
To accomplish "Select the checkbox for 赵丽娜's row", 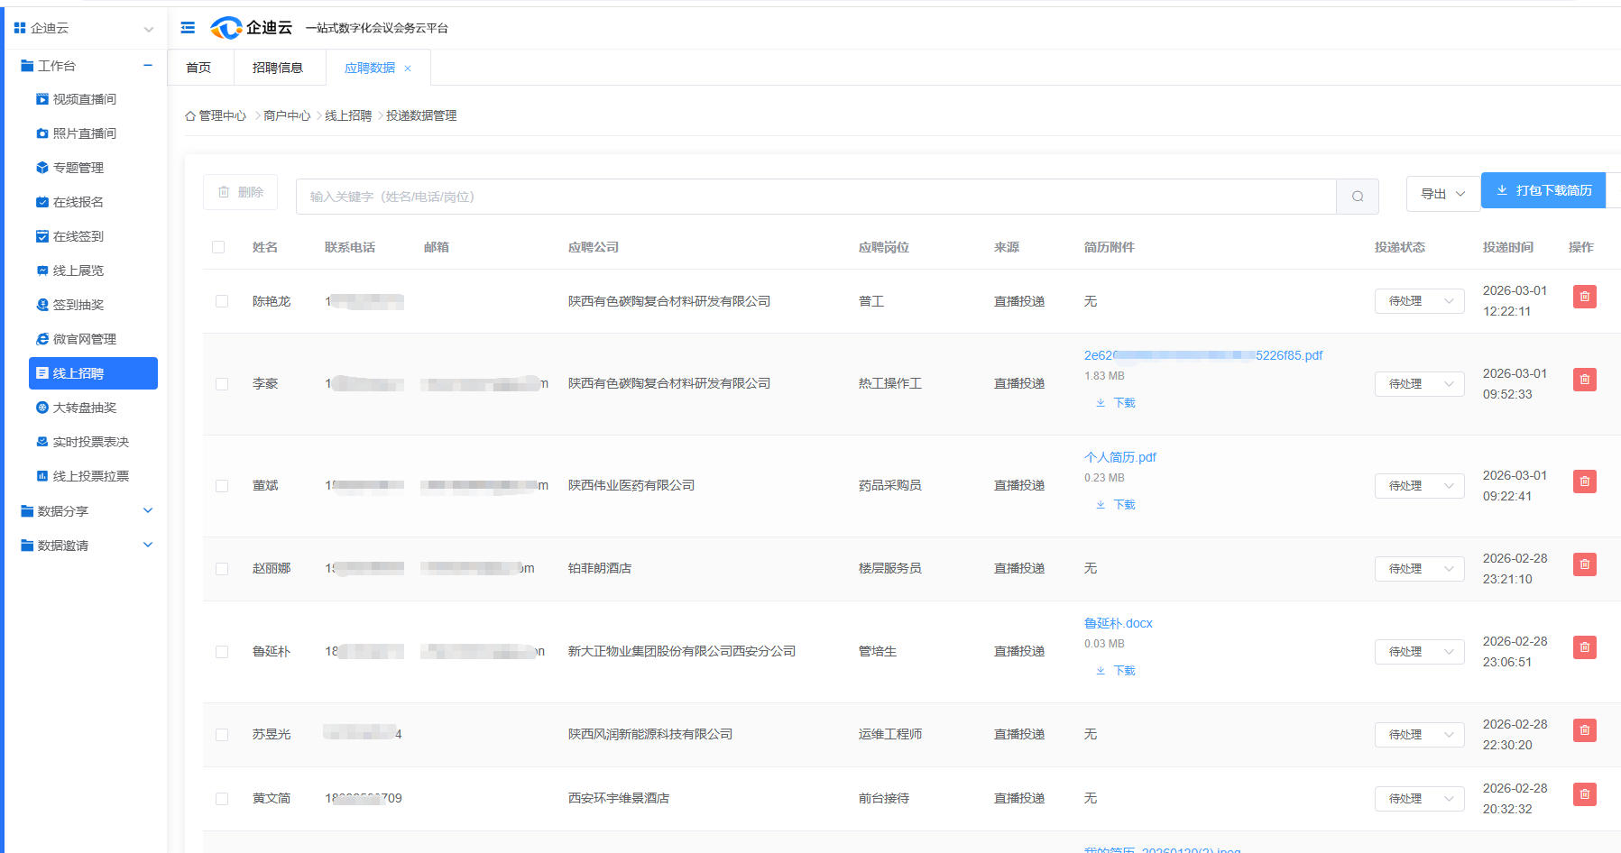I will pos(222,569).
